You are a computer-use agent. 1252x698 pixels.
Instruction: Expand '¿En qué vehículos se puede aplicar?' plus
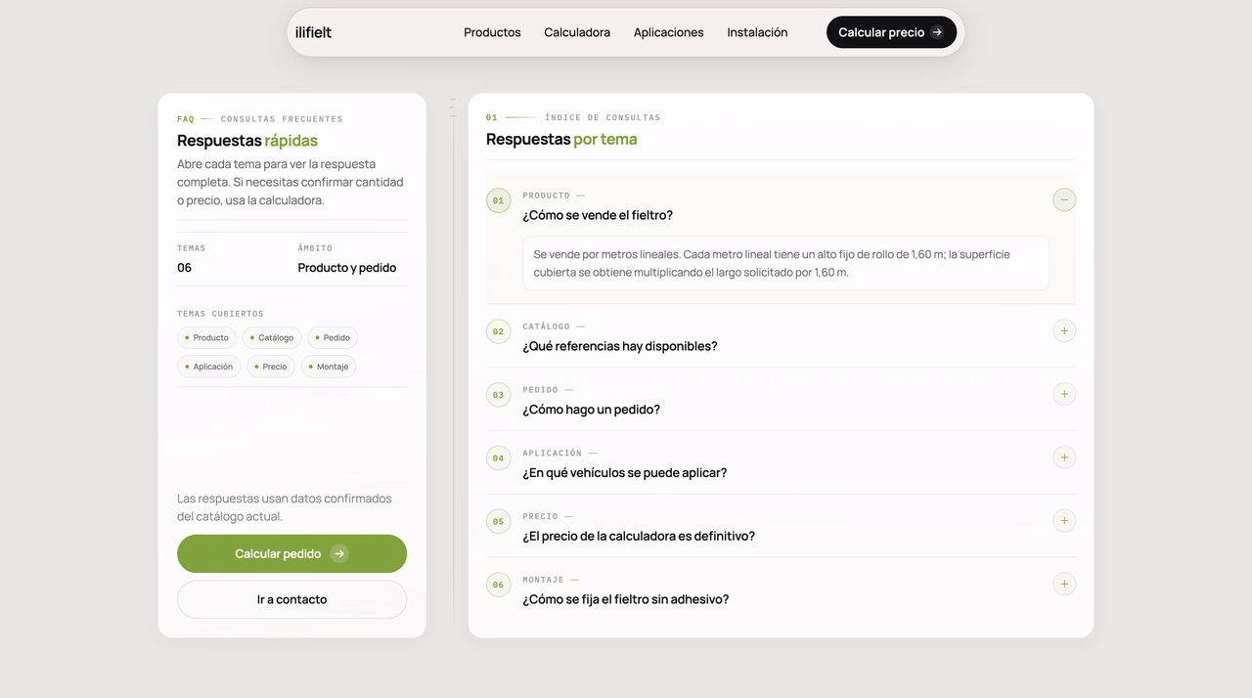click(x=1064, y=458)
